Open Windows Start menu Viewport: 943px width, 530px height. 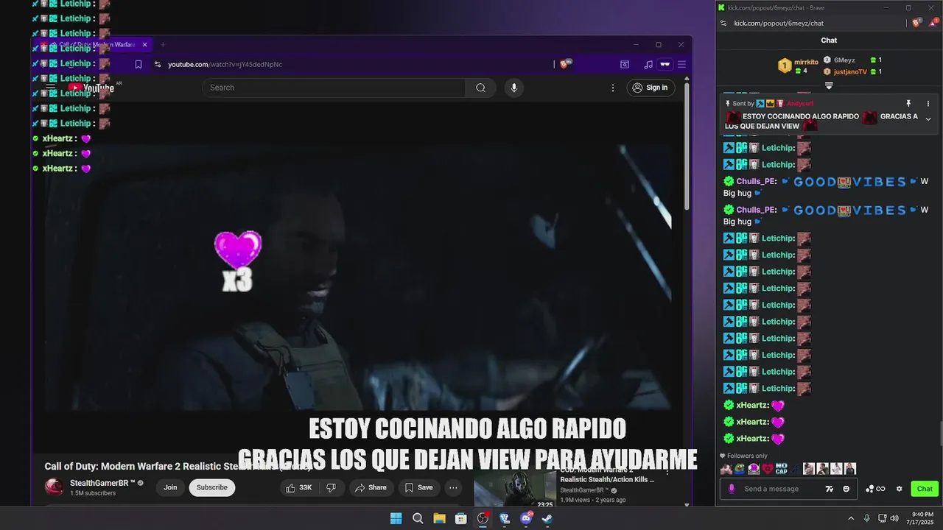click(396, 518)
